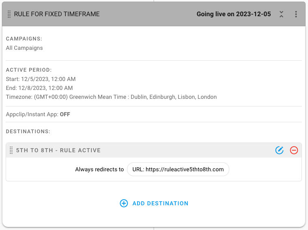Click the 5TH TO 8TH - RULE ACTIVE header
The height and width of the screenshot is (230, 308).
58,150
